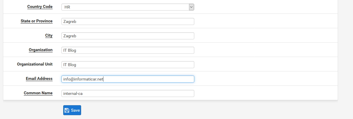Click the underlined Email Address label
The image size is (353, 119).
coord(39,79)
